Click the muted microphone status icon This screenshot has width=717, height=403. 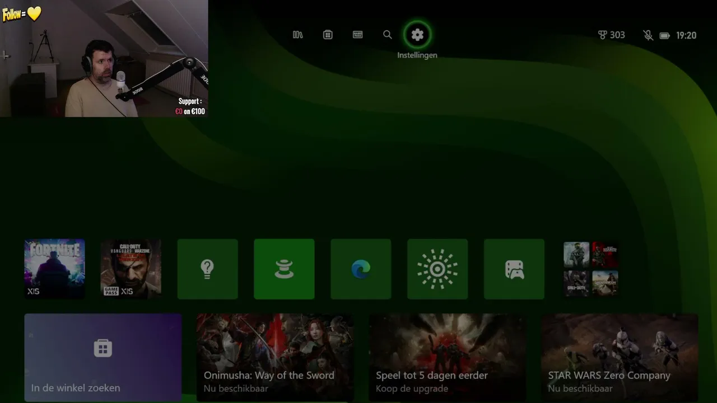click(648, 35)
